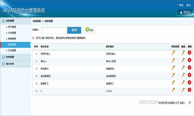Log out via 退出 link

click(188, 5)
